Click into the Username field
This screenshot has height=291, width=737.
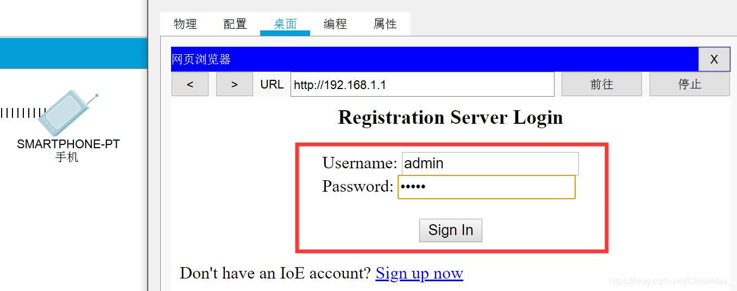(490, 163)
